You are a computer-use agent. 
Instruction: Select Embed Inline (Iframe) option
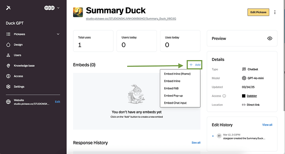[177, 74]
